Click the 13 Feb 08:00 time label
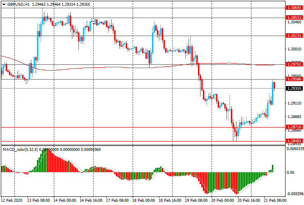304x205 pixels. point(38,200)
